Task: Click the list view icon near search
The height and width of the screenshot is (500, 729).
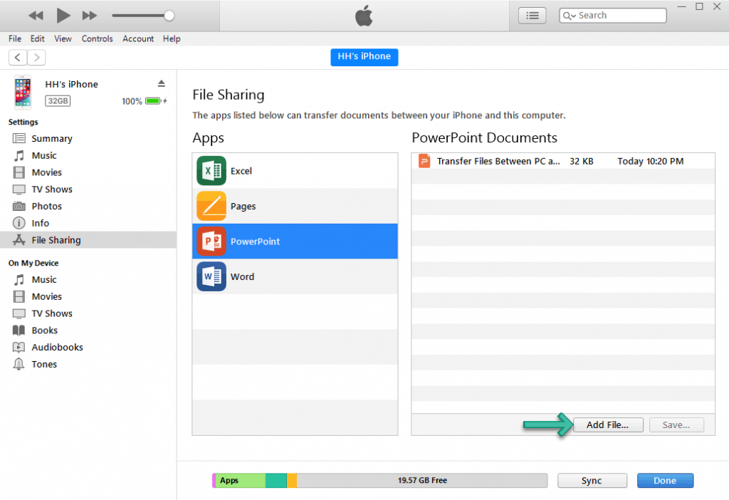Action: 532,15
